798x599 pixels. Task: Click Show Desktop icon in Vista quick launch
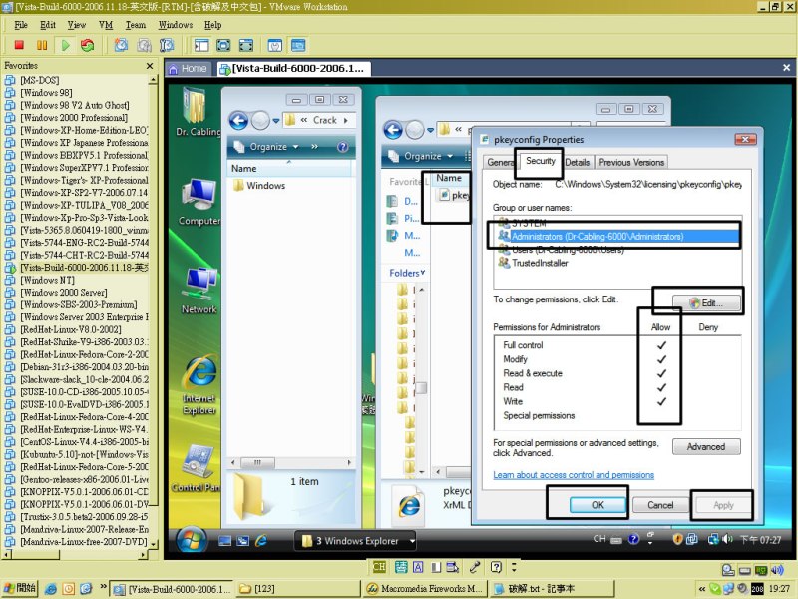pyautogui.click(x=224, y=541)
